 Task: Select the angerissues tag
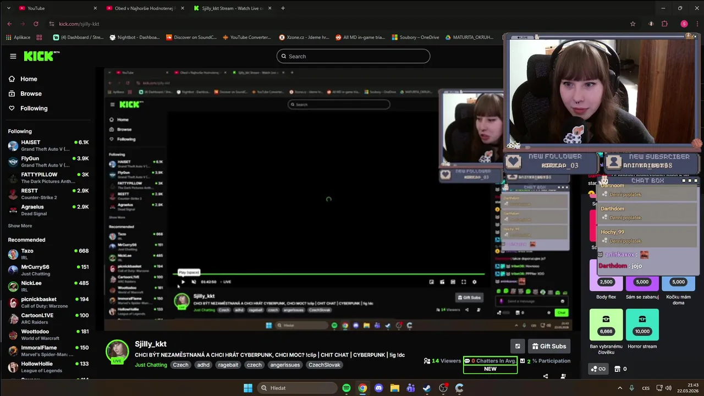point(285,365)
